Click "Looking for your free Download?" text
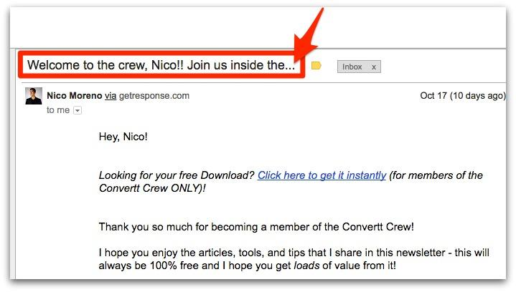The height and width of the screenshot is (292, 516). (177, 175)
